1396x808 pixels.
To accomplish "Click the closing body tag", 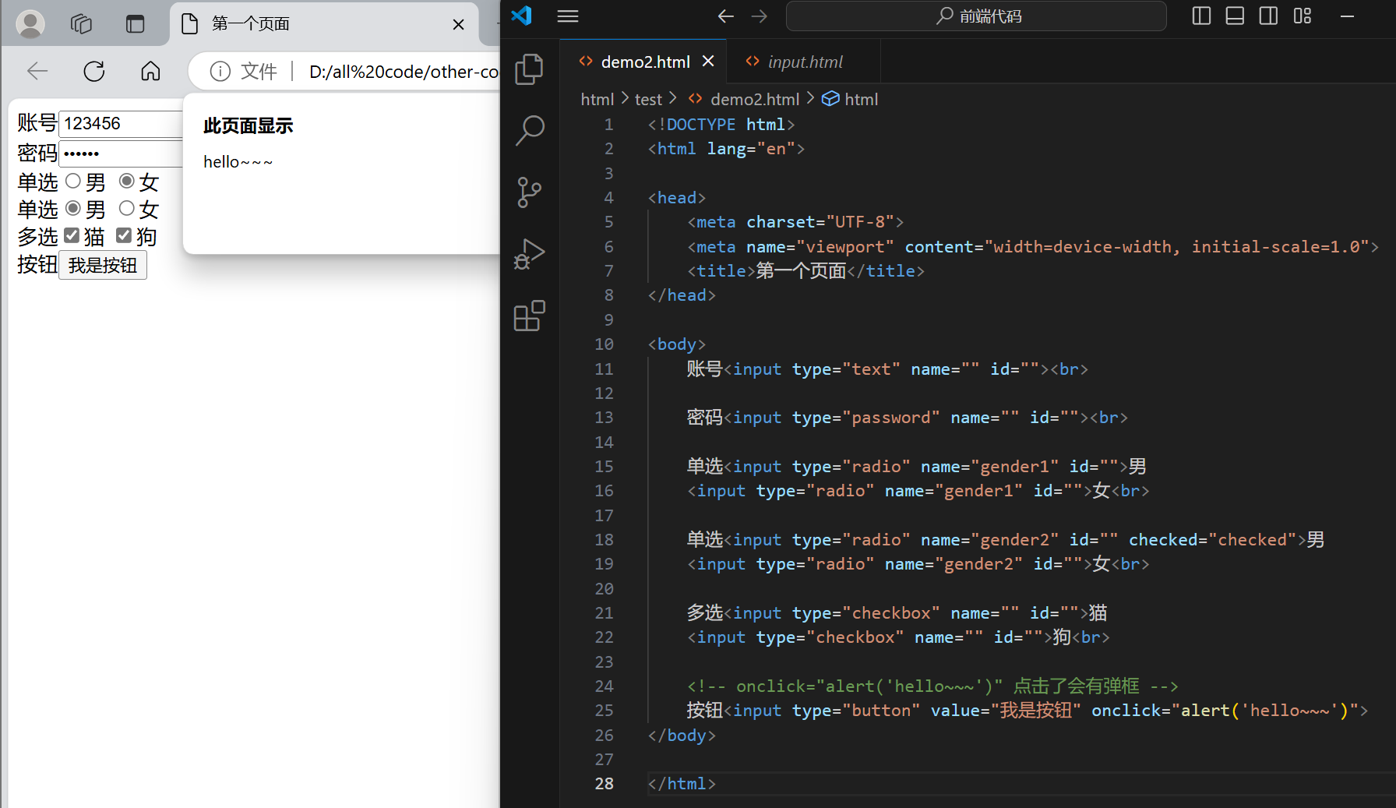I will [682, 736].
